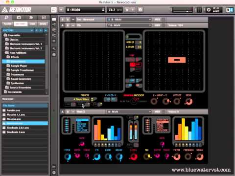Click the FM knob in the lower instrument

click(x=97, y=157)
